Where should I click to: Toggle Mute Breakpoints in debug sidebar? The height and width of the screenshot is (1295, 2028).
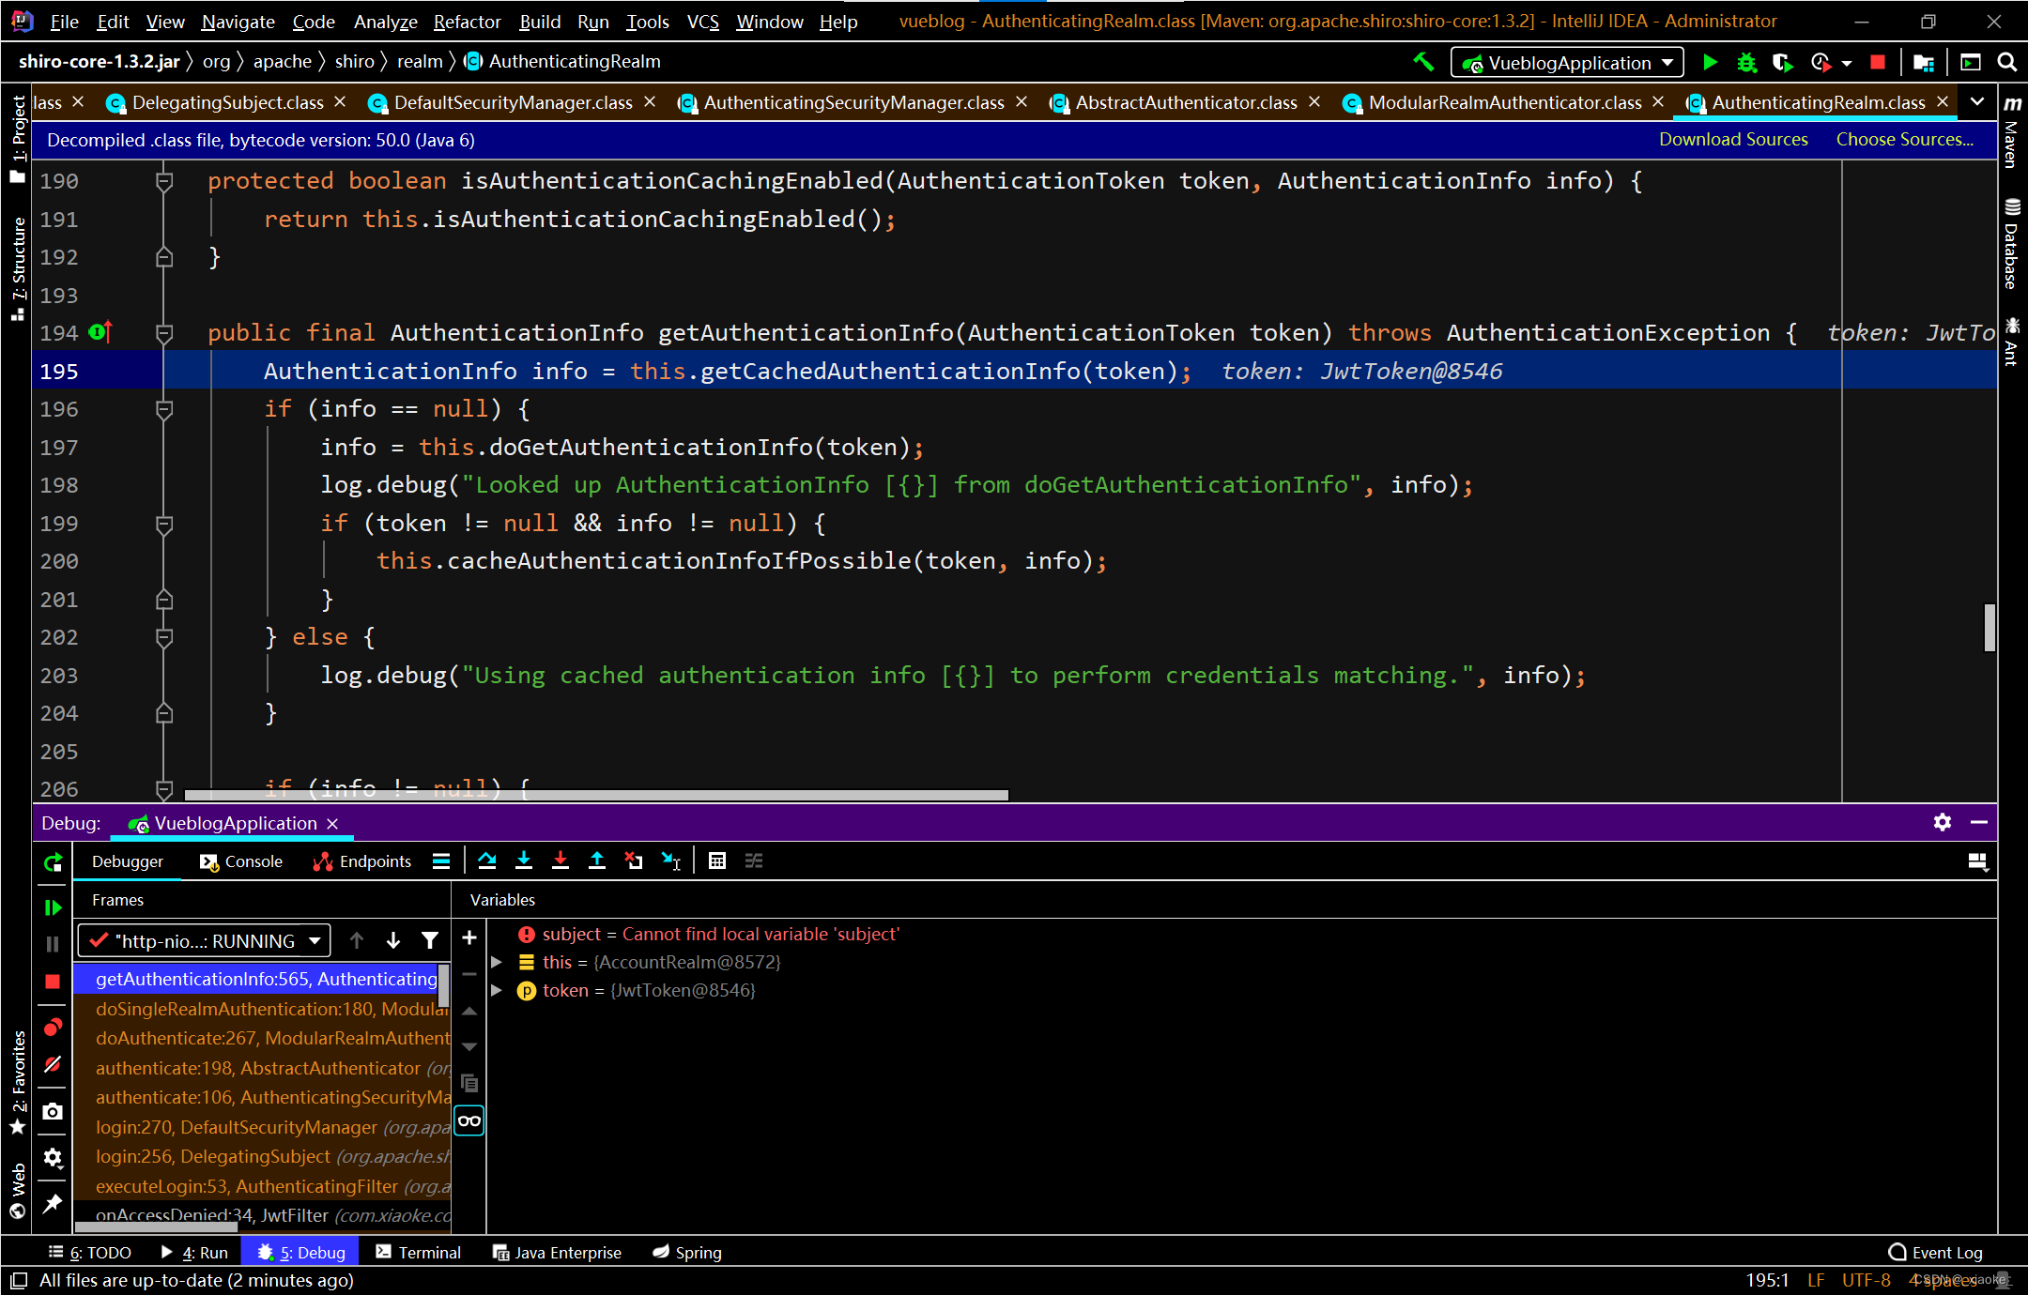(x=53, y=1065)
